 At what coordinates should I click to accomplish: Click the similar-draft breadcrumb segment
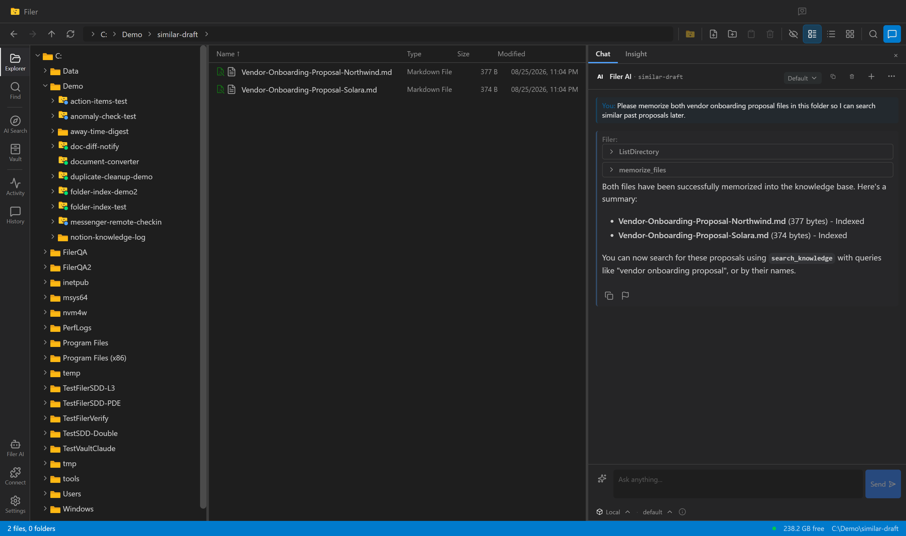(x=177, y=34)
